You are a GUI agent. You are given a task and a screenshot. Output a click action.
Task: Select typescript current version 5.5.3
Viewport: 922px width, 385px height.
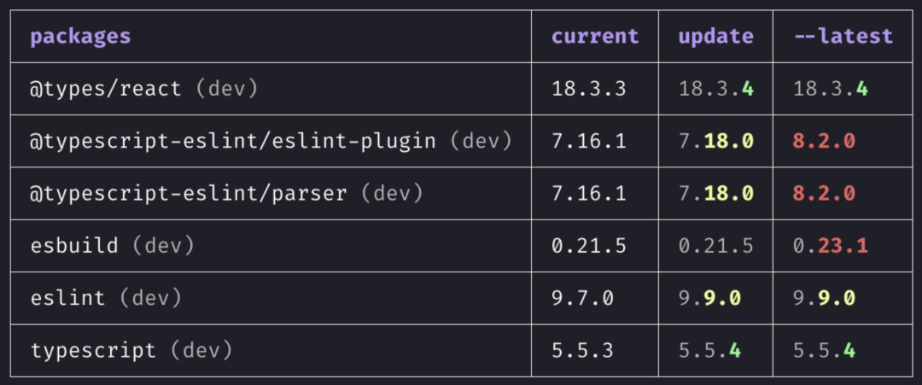pyautogui.click(x=582, y=350)
